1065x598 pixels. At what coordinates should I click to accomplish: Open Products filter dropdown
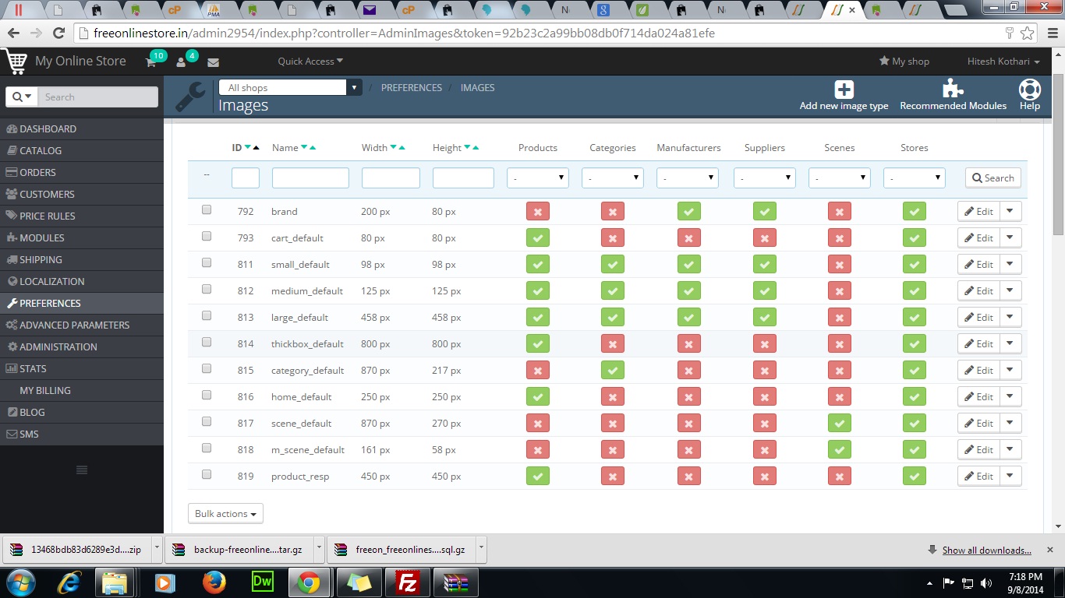[x=538, y=178]
